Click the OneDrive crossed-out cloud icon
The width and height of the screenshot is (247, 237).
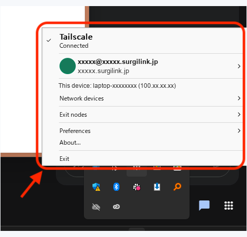click(x=96, y=207)
